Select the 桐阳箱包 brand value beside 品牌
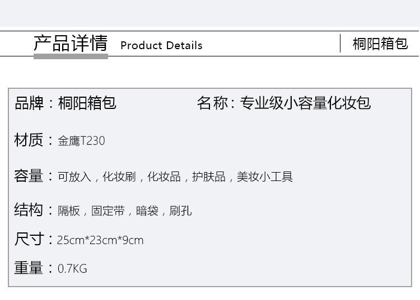This screenshot has width=420, height=300. pos(87,103)
